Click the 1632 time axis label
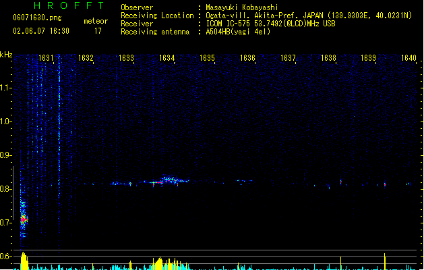 86,58
